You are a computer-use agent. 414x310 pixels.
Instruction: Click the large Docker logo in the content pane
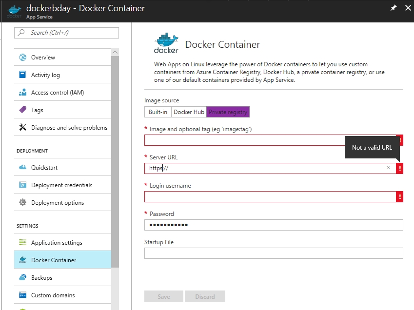point(166,43)
